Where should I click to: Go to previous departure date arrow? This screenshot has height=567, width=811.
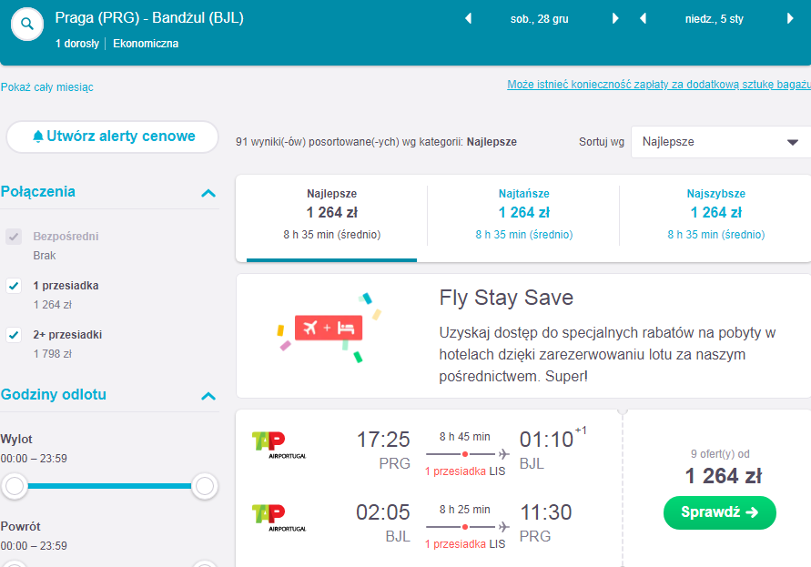pos(468,18)
